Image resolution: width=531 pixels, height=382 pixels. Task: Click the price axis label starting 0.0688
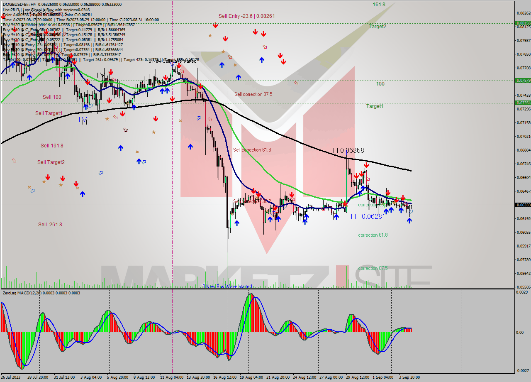point(524,150)
